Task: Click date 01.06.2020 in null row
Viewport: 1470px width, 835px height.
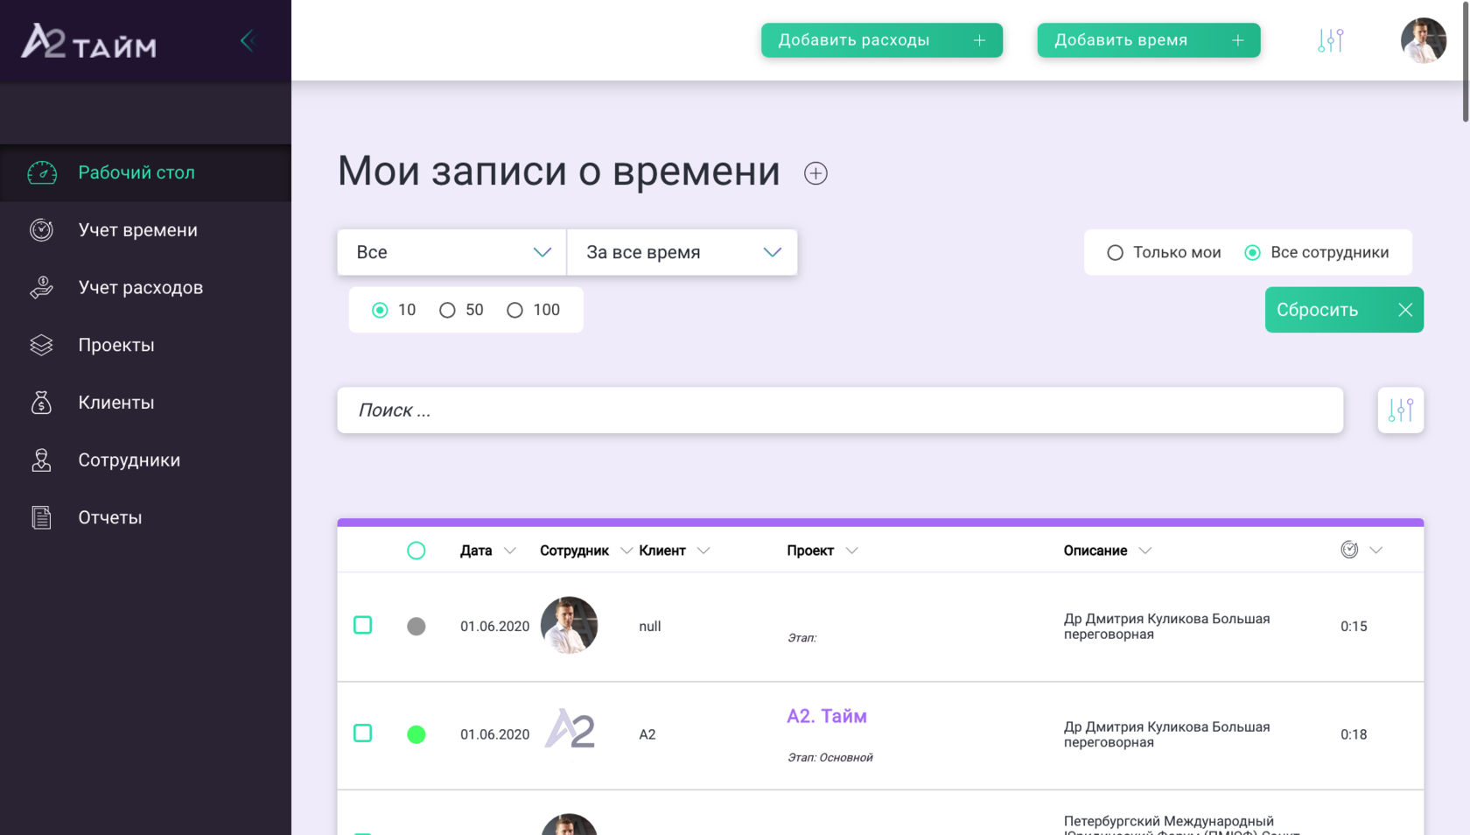Action: (494, 627)
